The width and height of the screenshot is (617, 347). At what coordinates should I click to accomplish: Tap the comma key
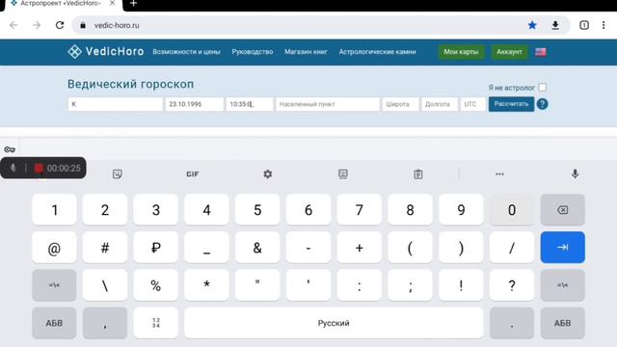[105, 323]
